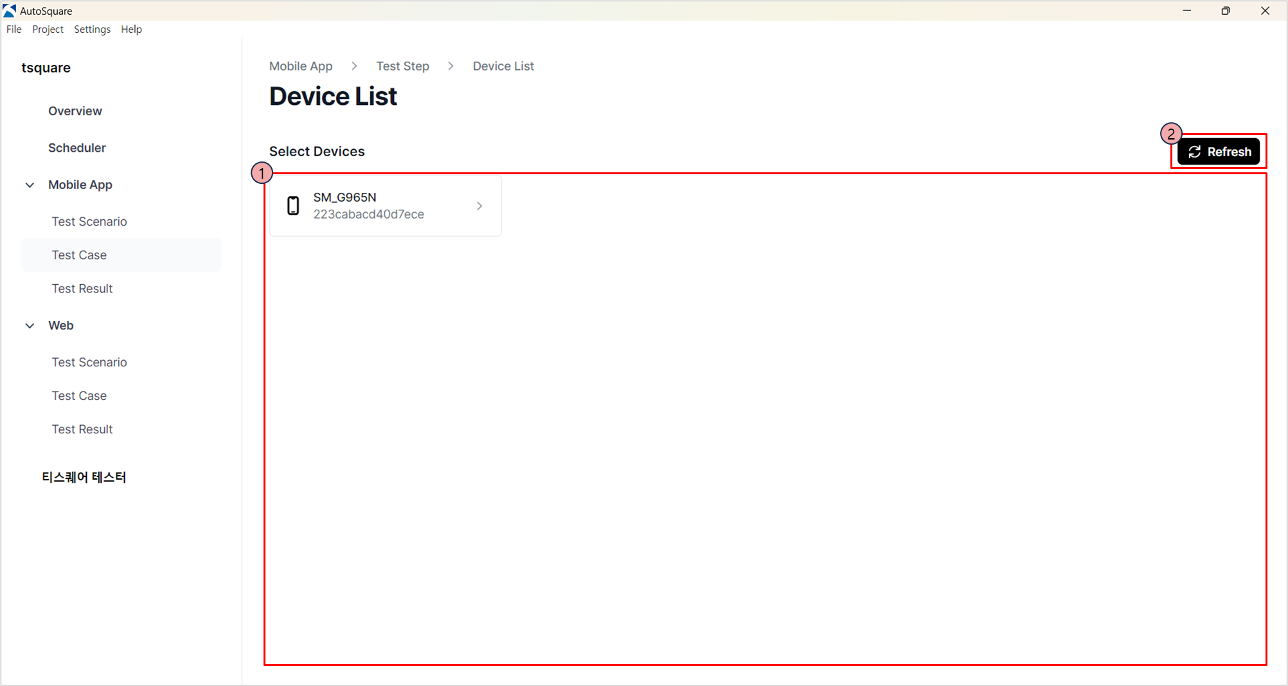Click the AutoSquare app logo icon
The image size is (1288, 686).
[9, 10]
